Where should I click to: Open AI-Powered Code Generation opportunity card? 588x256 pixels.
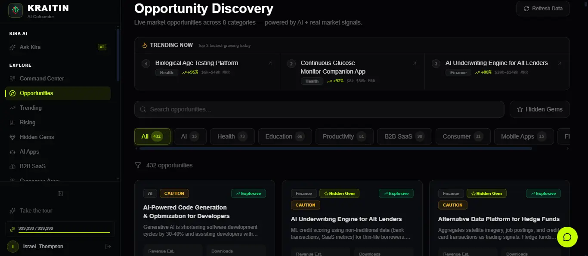point(204,218)
